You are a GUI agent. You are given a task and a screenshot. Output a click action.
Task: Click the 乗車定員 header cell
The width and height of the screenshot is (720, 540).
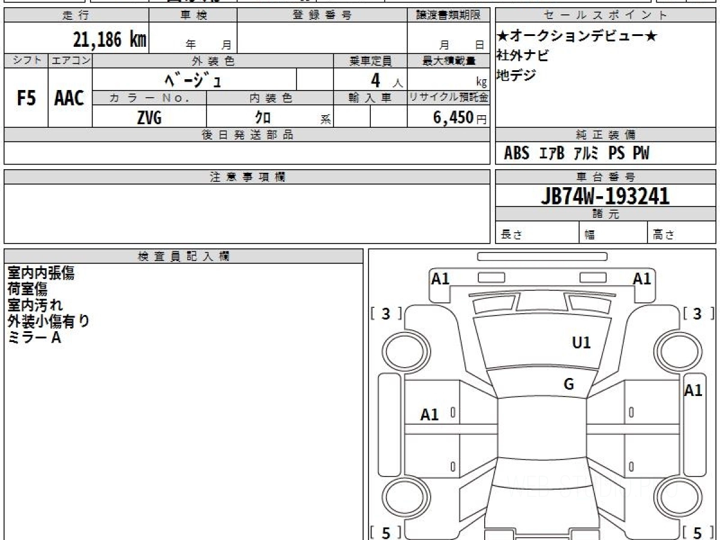click(x=370, y=61)
